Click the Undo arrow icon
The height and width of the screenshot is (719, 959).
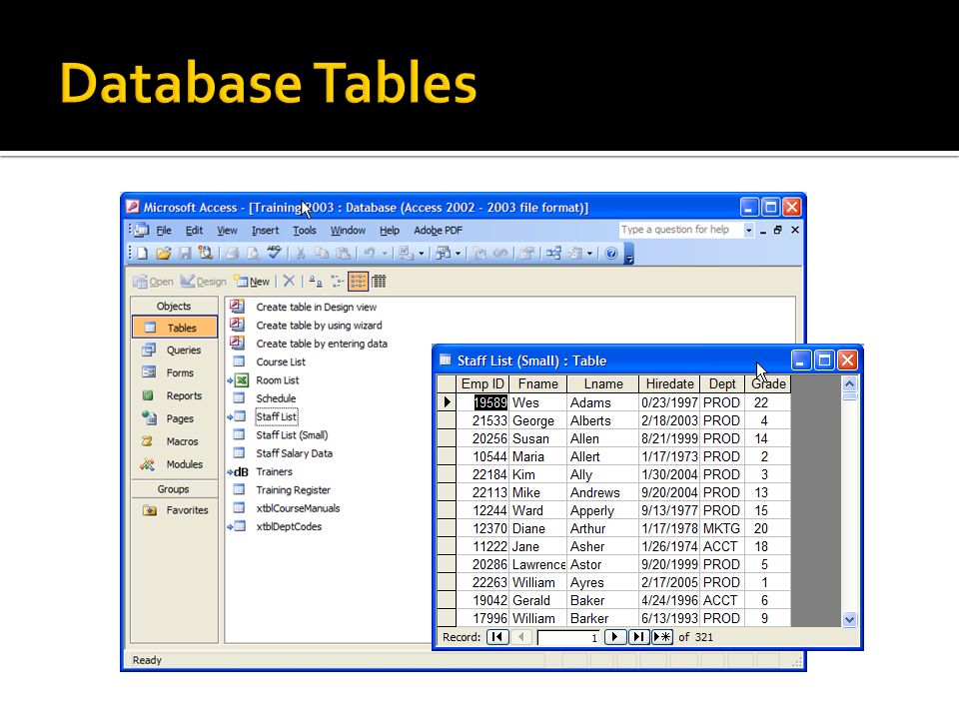pyautogui.click(x=370, y=253)
